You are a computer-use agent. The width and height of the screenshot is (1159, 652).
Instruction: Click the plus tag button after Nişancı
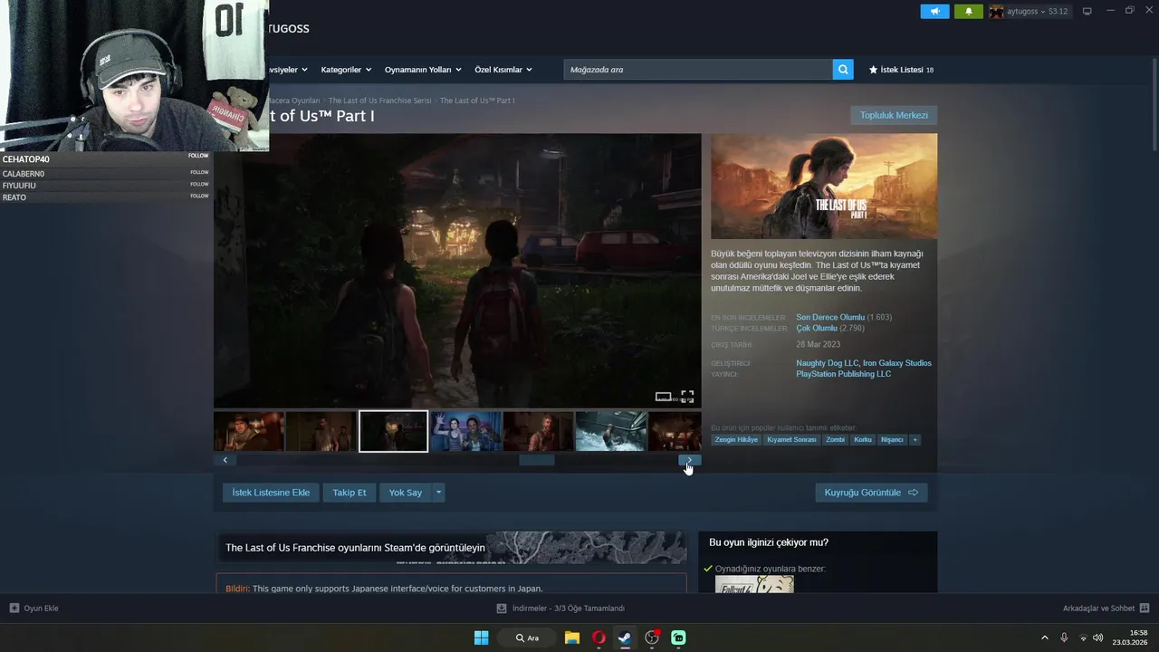(x=915, y=440)
